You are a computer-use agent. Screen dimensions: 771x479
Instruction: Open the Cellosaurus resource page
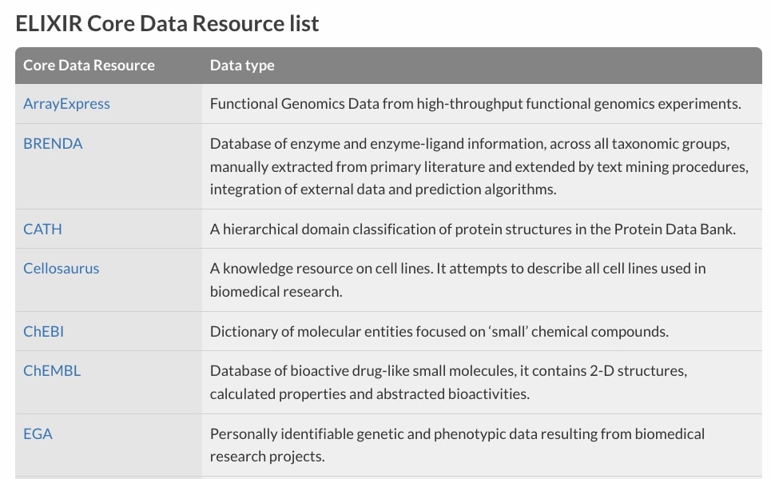[x=61, y=269]
